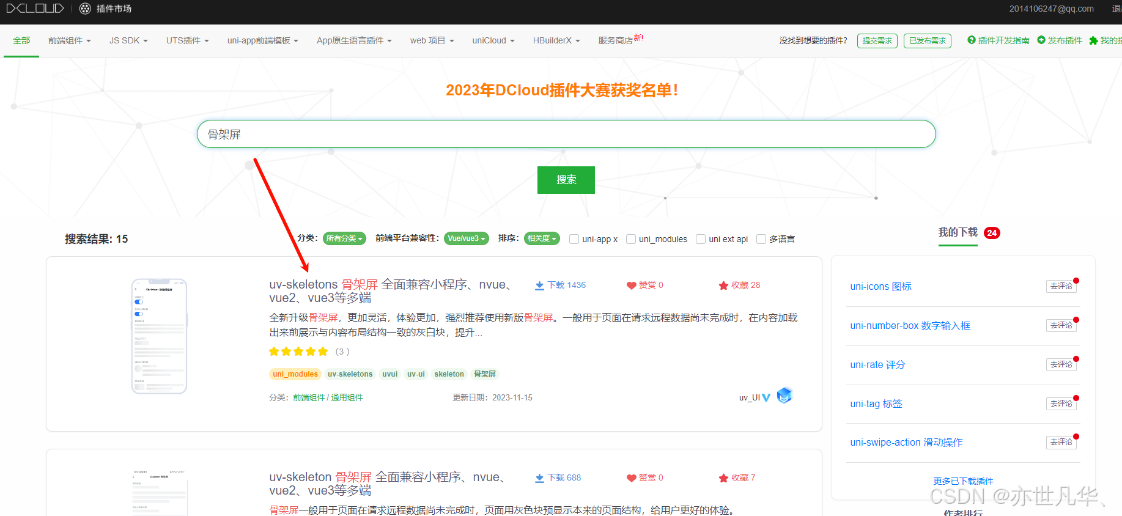Click the 前端组件 category link in first result

coord(309,397)
